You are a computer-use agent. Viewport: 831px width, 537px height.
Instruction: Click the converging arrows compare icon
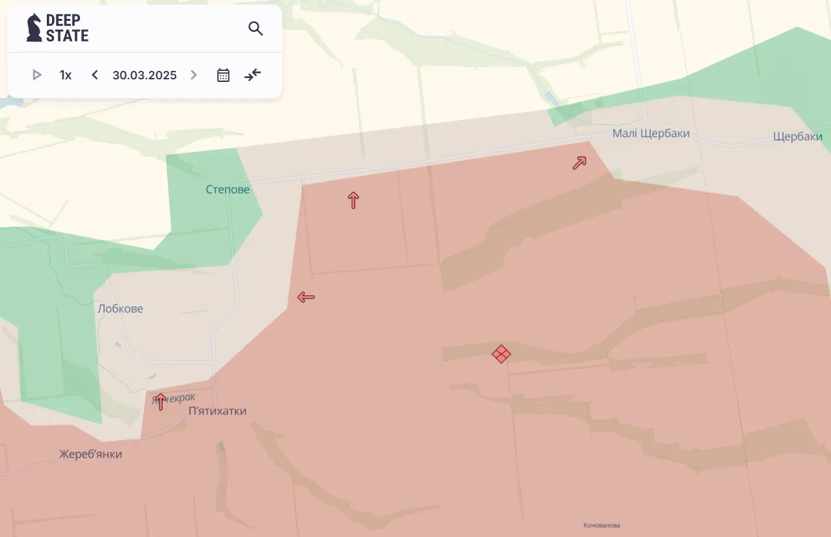[252, 75]
